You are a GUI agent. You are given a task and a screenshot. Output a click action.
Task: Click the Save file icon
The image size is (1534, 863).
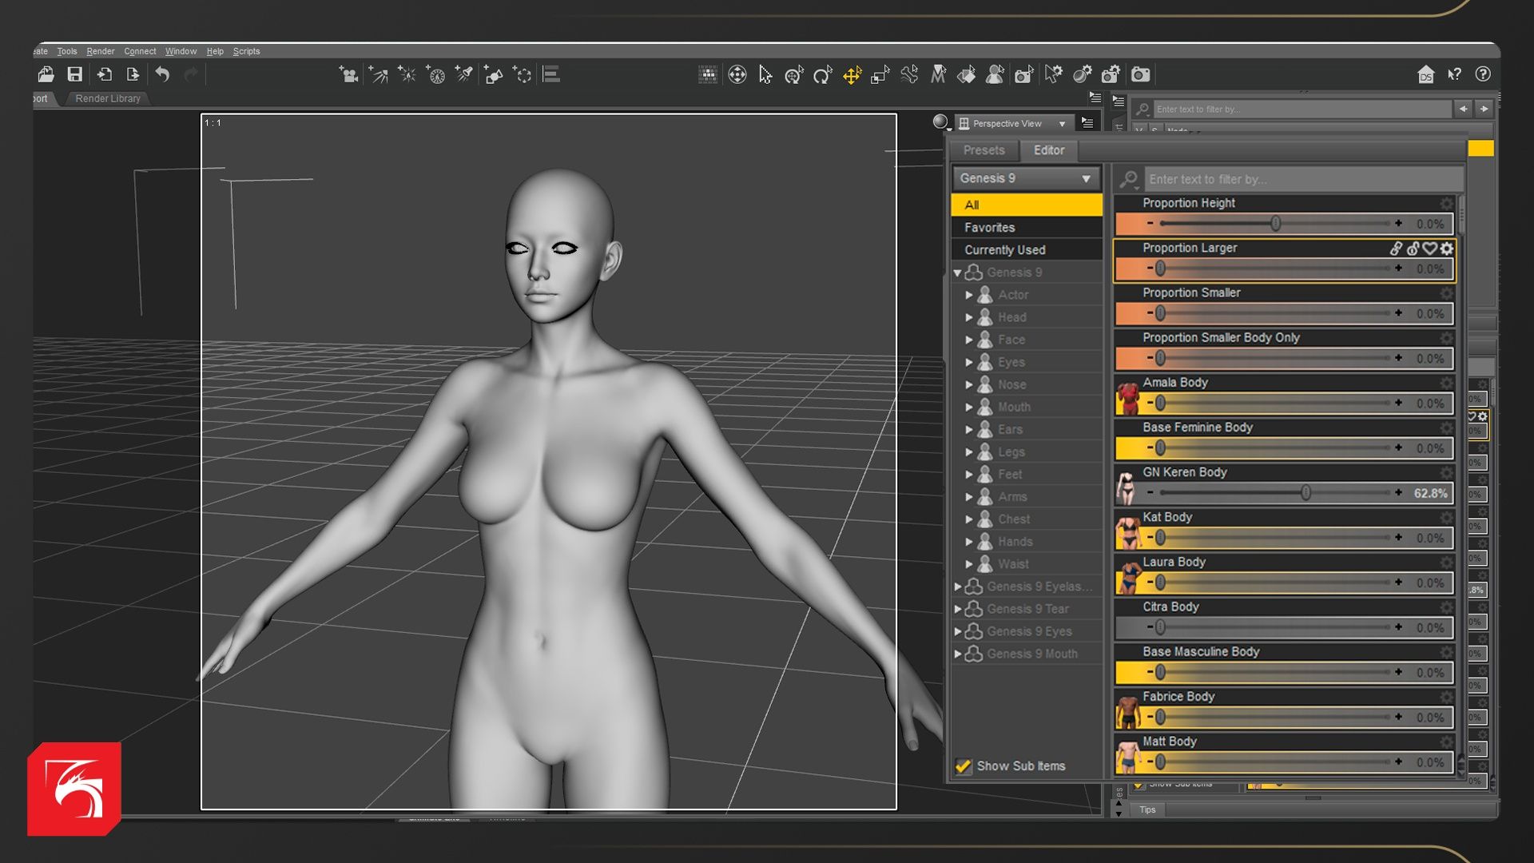click(x=74, y=75)
